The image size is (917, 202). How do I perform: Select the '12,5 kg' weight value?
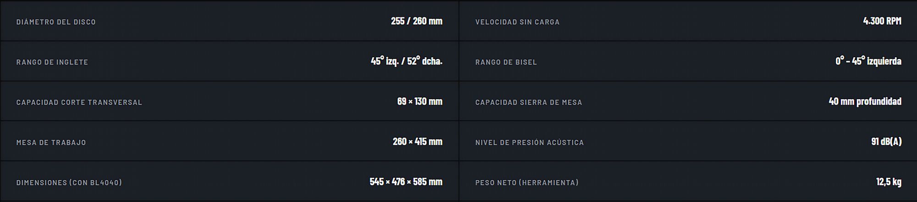coord(889,182)
